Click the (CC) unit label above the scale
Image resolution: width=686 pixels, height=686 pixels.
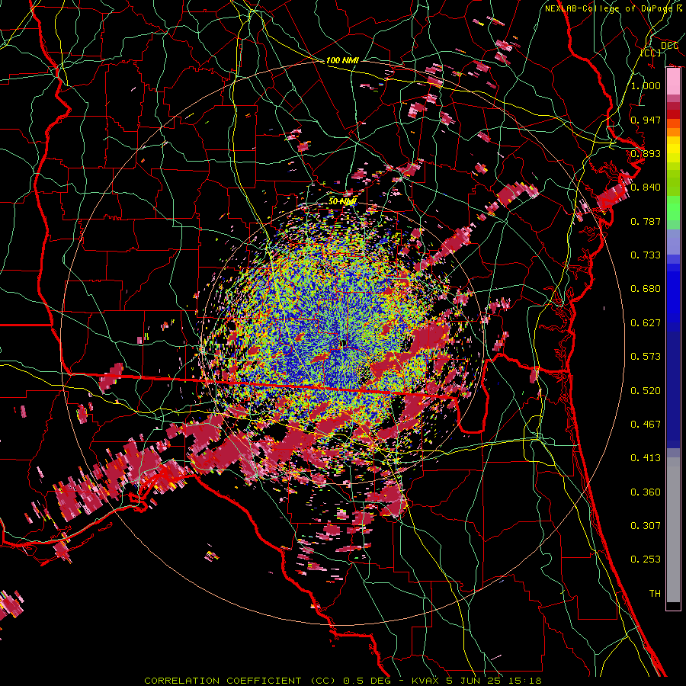point(651,53)
